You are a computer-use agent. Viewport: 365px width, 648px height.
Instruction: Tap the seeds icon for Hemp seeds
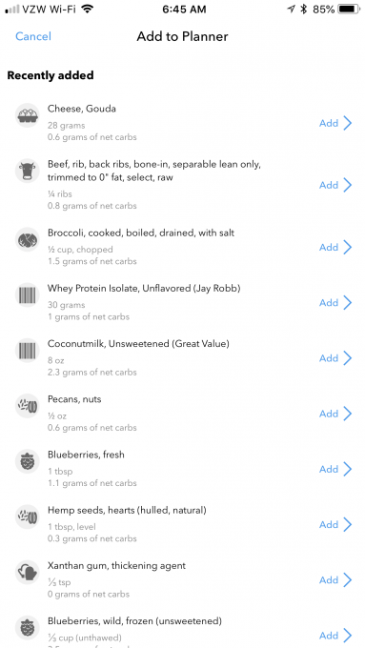tap(28, 517)
